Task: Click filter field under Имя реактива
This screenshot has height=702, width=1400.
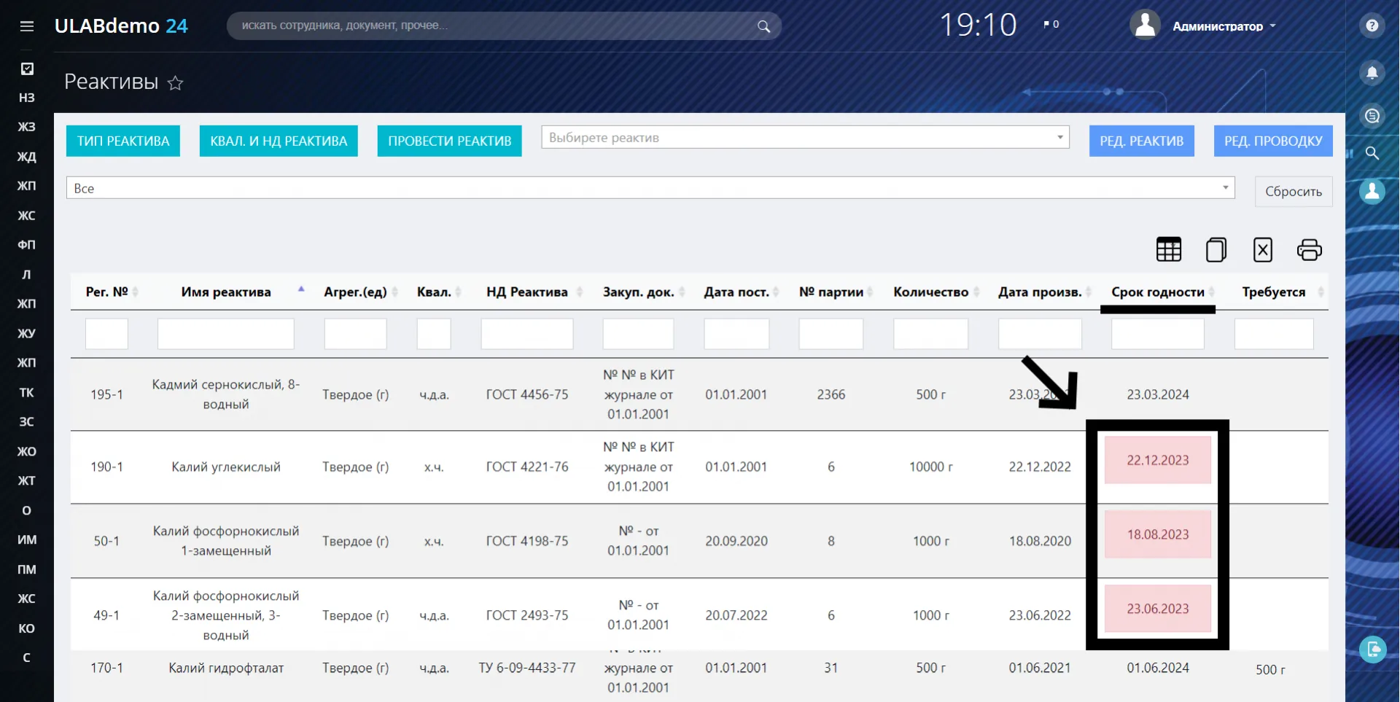Action: [x=226, y=334]
